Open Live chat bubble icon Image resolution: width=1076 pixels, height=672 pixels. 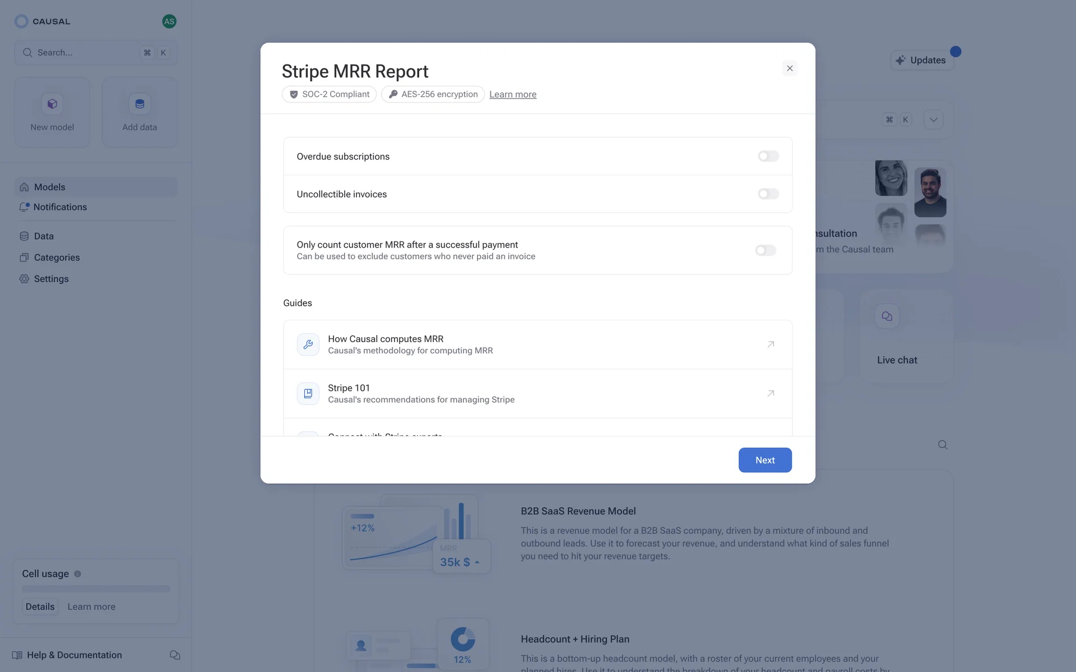pos(887,316)
